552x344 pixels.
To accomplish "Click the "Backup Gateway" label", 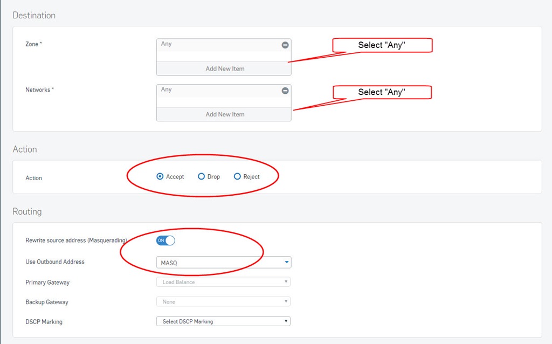I will 47,302.
